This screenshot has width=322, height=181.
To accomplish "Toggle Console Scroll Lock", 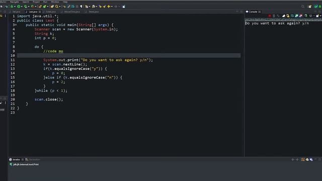I will coord(288,16).
